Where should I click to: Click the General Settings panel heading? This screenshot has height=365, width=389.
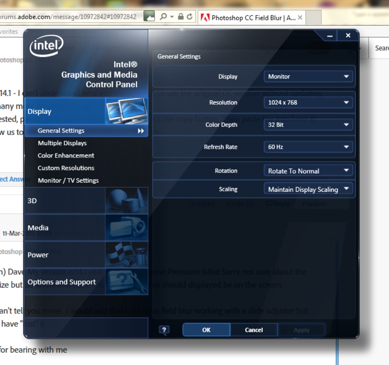pos(179,57)
